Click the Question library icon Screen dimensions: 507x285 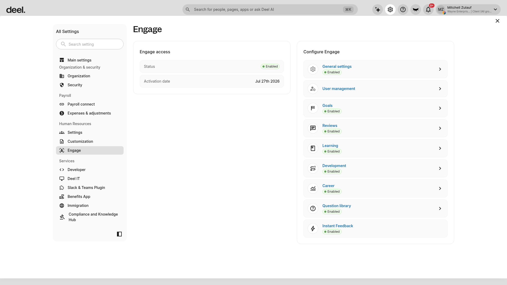(x=313, y=208)
